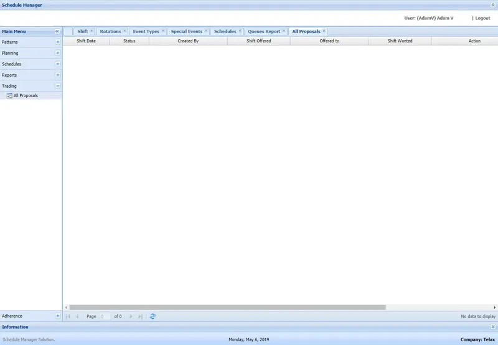Close the Queues Report tab
The image size is (498, 345).
[x=284, y=31]
